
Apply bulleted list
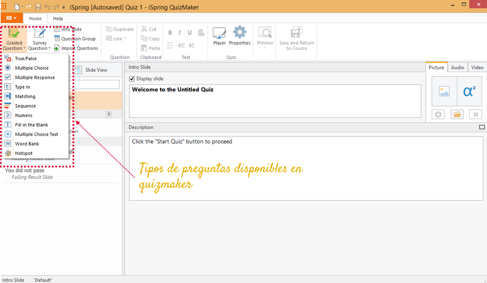click(170, 45)
